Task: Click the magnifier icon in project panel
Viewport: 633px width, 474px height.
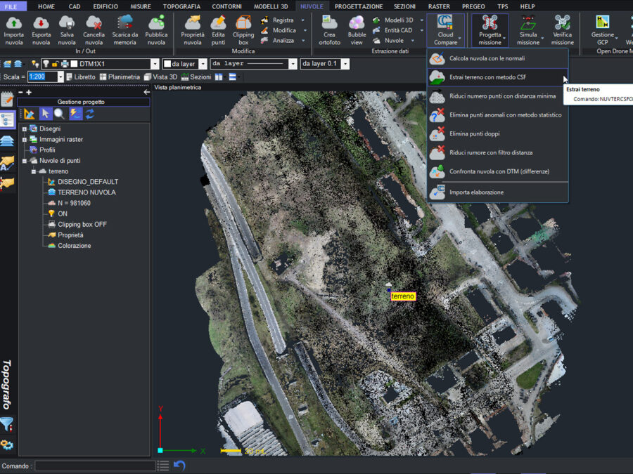Action: click(60, 114)
